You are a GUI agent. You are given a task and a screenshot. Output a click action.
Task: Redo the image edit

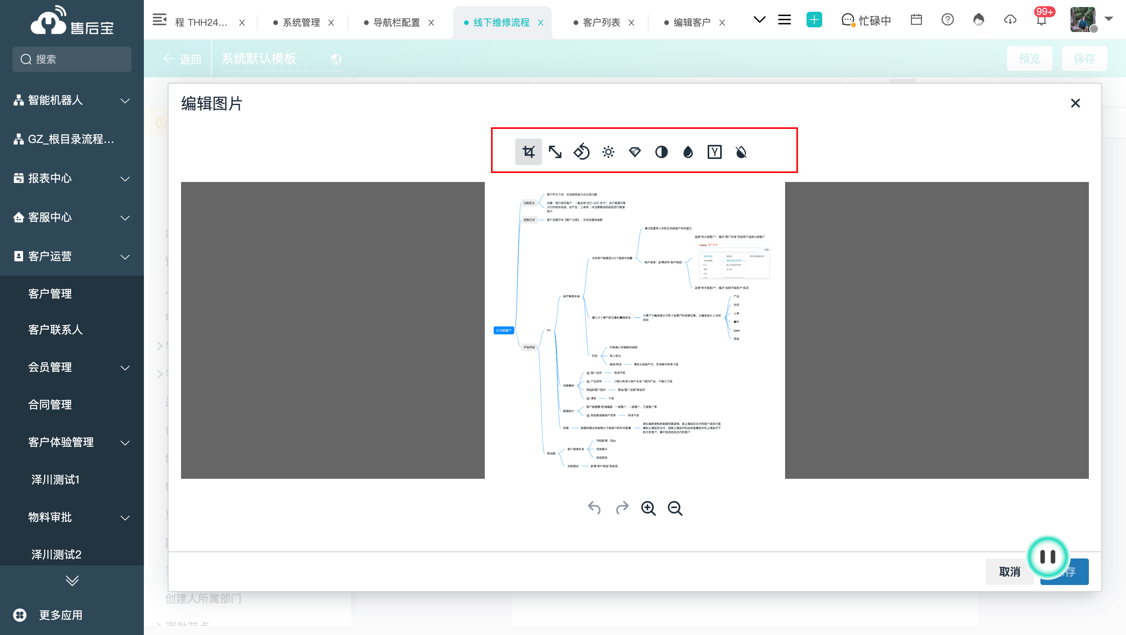[x=622, y=508]
